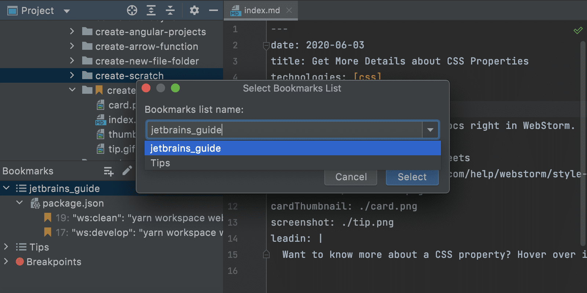The width and height of the screenshot is (587, 293).
Task: Click the locate/select opened file target icon
Action: point(132,10)
